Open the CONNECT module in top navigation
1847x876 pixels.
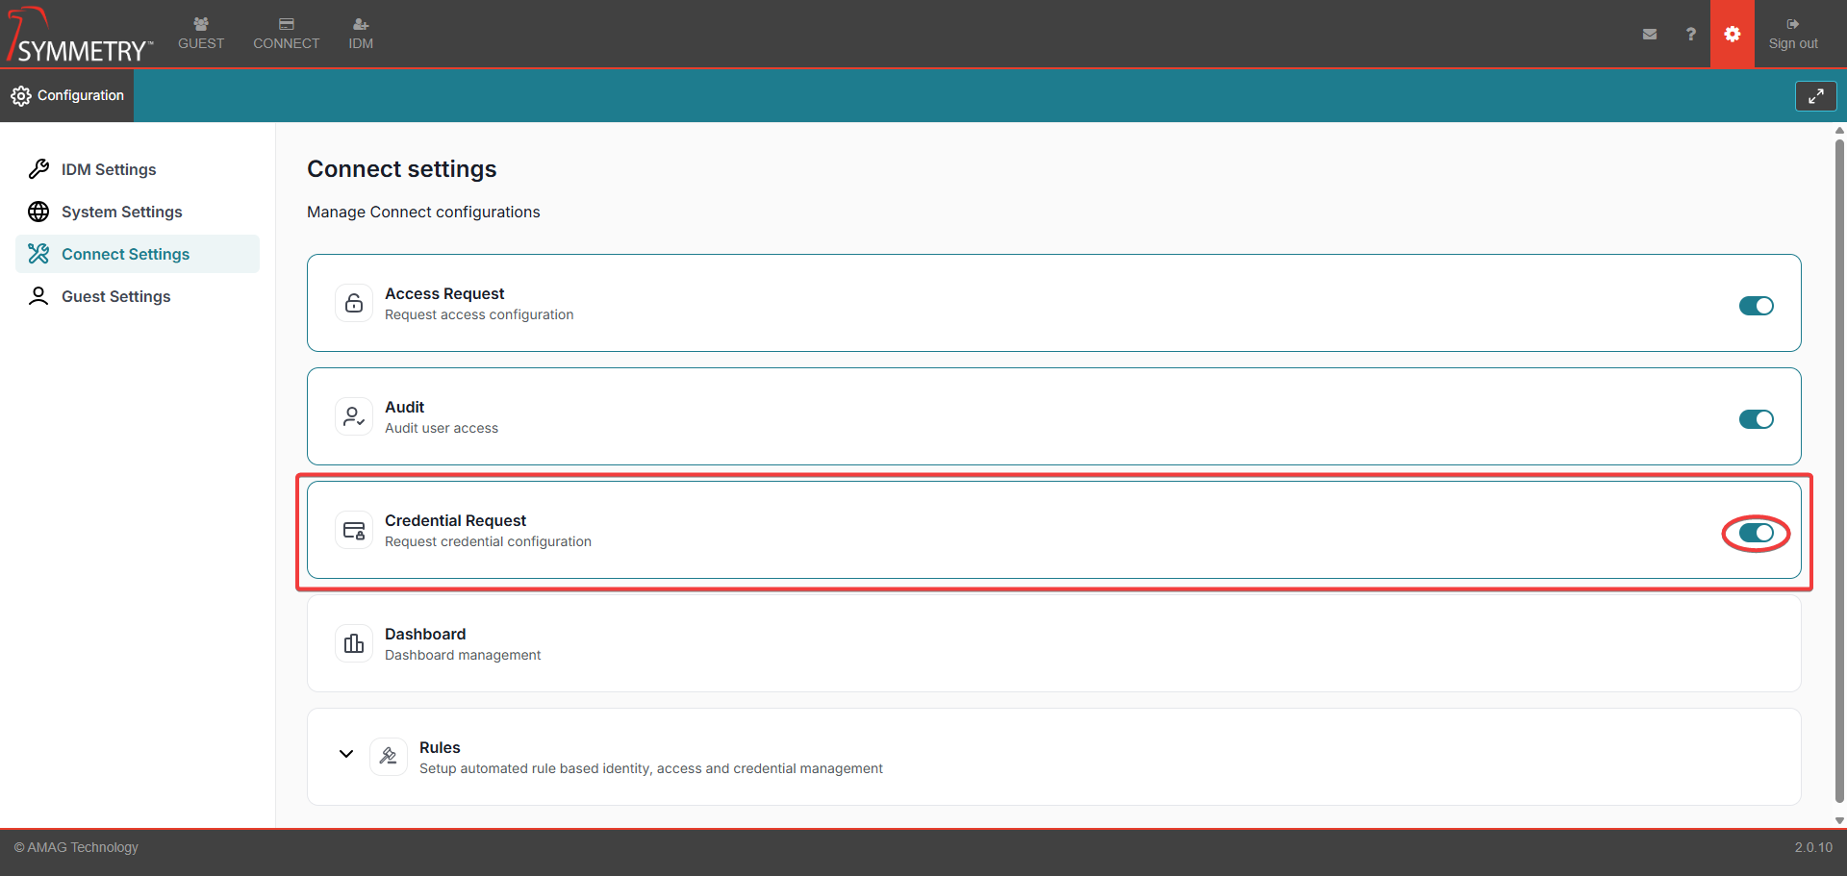pyautogui.click(x=286, y=34)
